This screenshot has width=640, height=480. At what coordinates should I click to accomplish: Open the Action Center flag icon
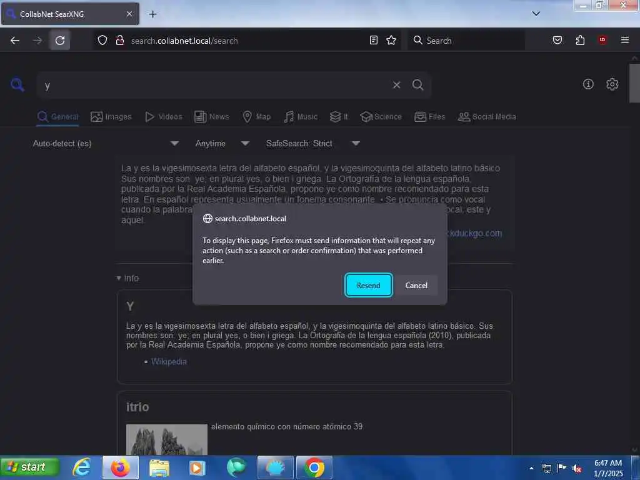point(562,467)
